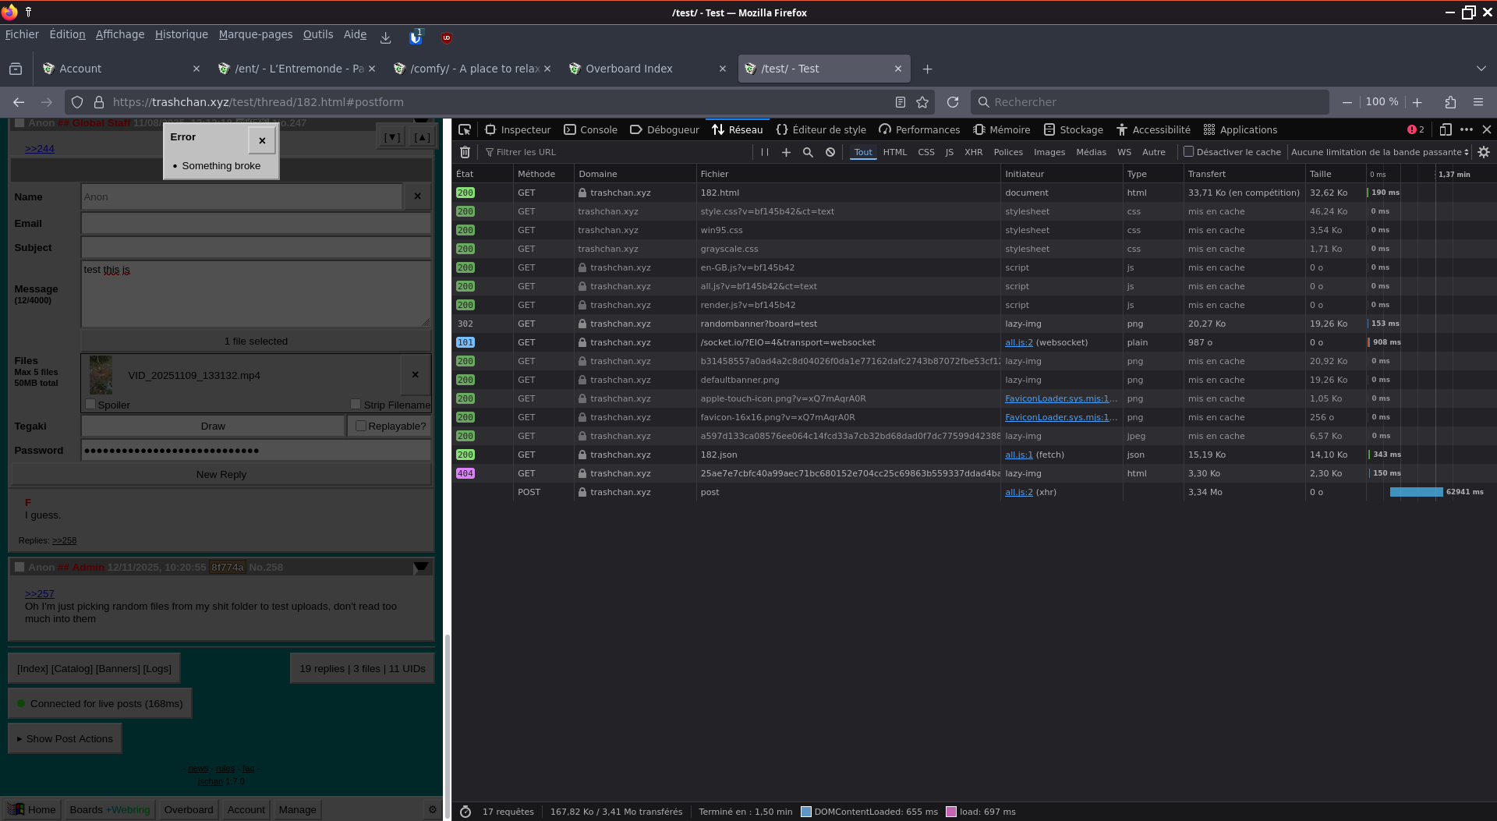The image size is (1497, 821).
Task: Open request blocking icon
Action: (x=830, y=152)
